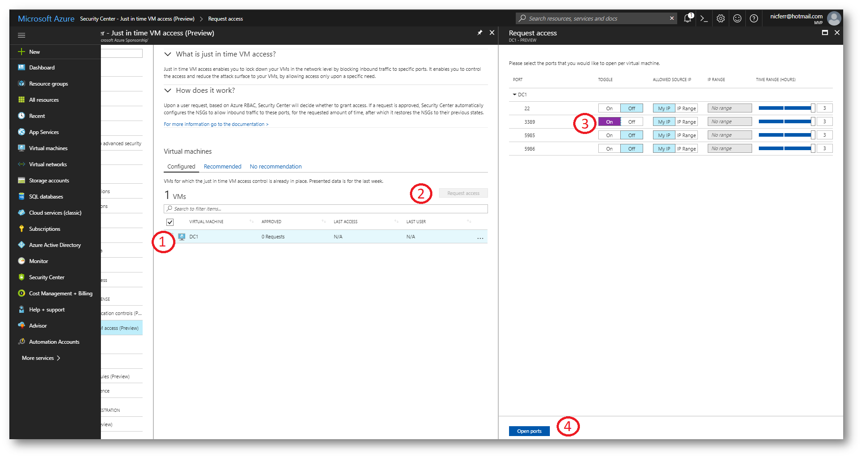862x458 pixels.
Task: Open notifications bell icon
Action: pyautogui.click(x=688, y=18)
